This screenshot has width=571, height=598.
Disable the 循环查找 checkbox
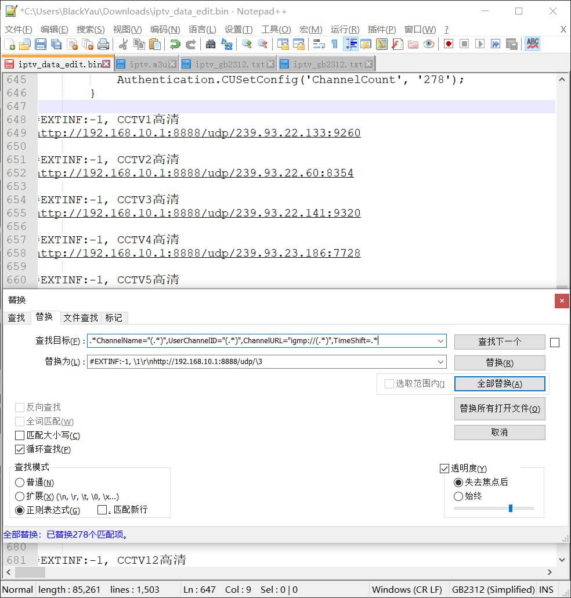[20, 449]
